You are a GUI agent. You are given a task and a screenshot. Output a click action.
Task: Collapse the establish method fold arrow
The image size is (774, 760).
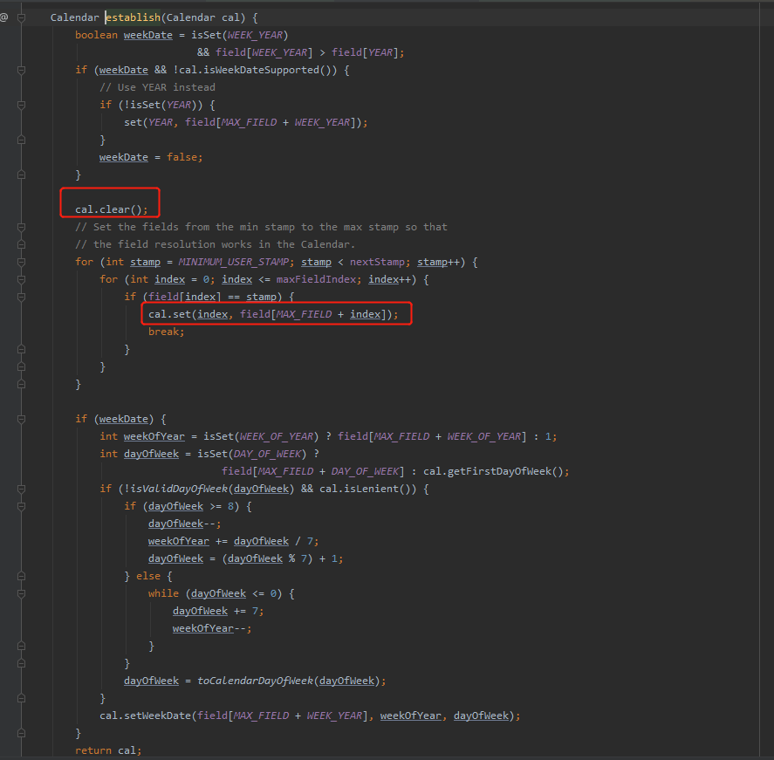(20, 17)
